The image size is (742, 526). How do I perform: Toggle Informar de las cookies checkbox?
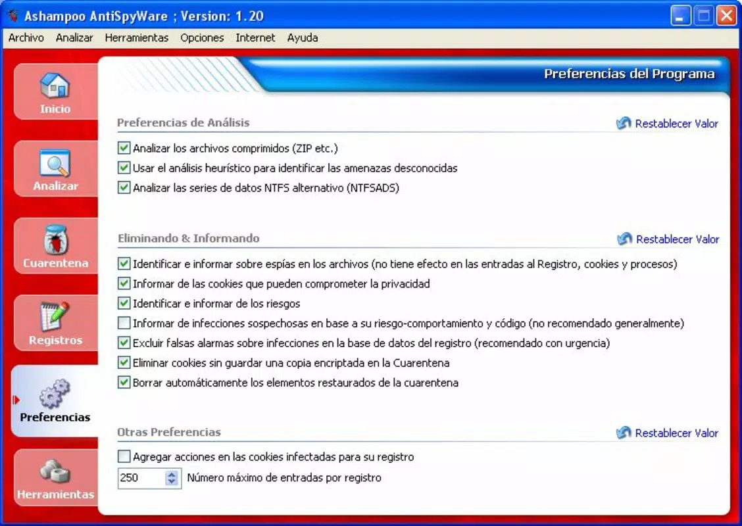[124, 283]
